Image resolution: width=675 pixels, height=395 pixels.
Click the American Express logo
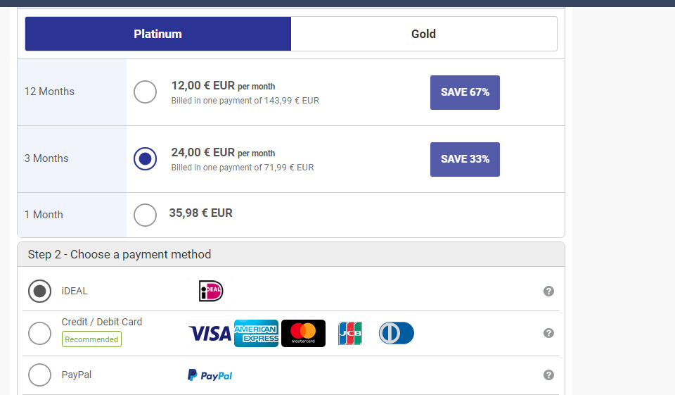(256, 333)
